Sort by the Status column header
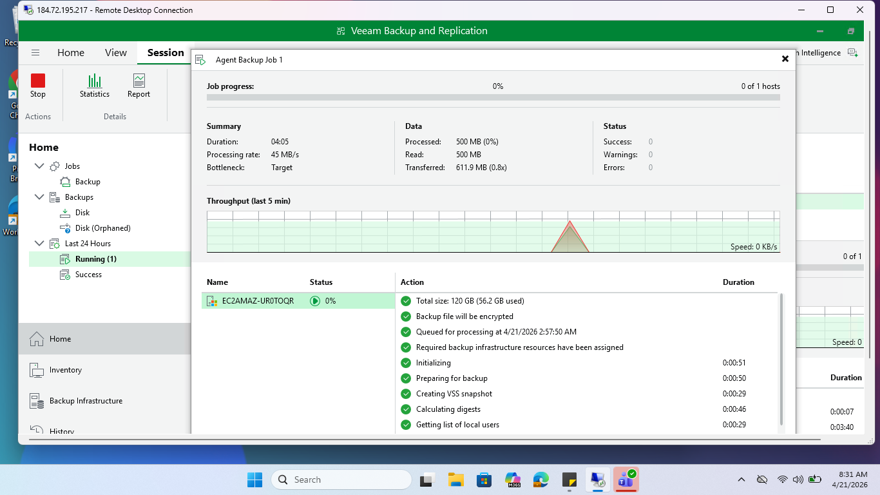 coord(321,282)
